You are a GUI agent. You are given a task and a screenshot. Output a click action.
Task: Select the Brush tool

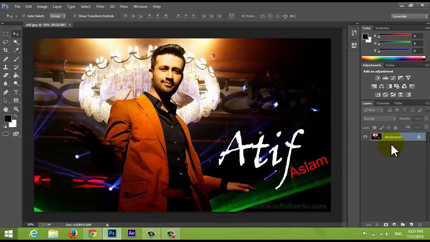tap(16, 59)
